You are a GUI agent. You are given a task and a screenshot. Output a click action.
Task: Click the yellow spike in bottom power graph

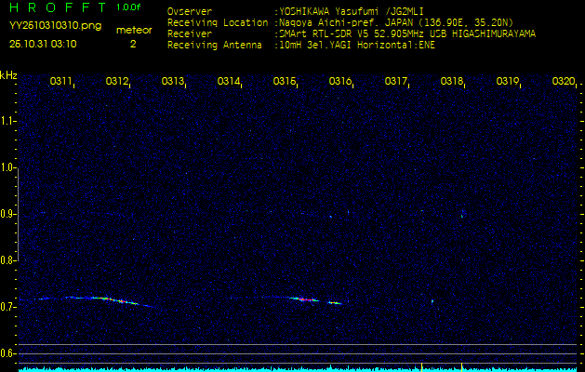click(462, 365)
